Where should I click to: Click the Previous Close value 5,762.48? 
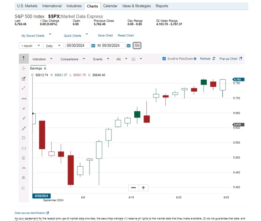pos(100,24)
